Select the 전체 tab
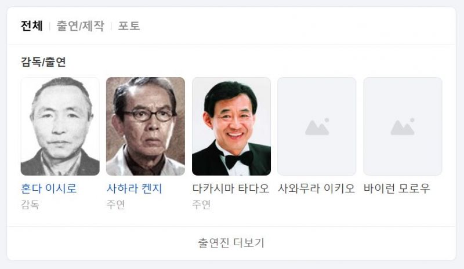 [32, 26]
